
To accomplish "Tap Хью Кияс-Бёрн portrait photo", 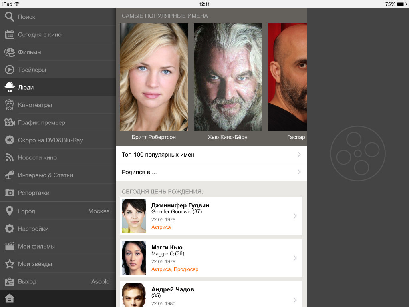I will tap(228, 77).
